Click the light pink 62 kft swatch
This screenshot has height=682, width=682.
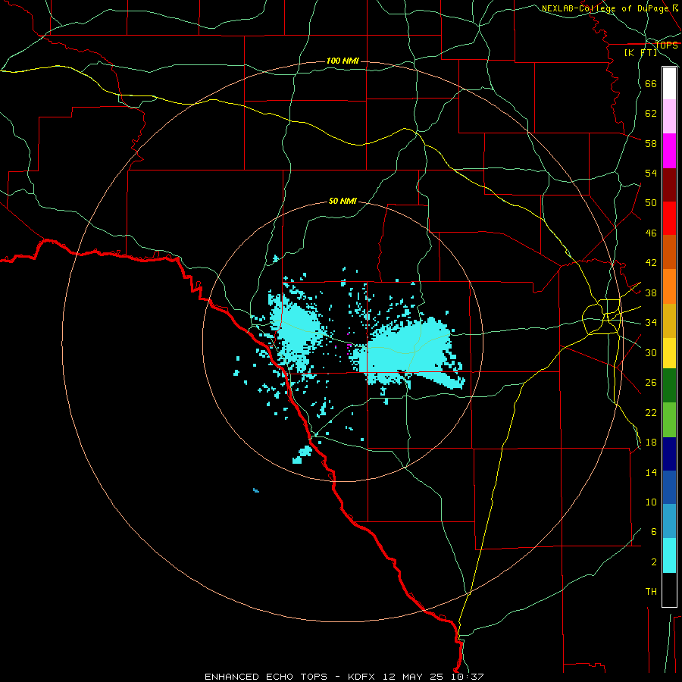tap(669, 116)
